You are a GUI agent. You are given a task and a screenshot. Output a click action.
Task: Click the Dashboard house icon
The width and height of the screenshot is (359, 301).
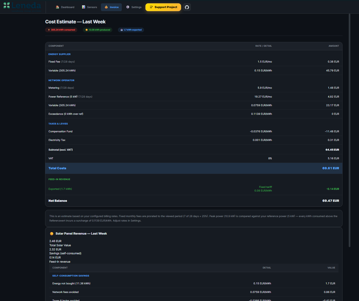57,7
